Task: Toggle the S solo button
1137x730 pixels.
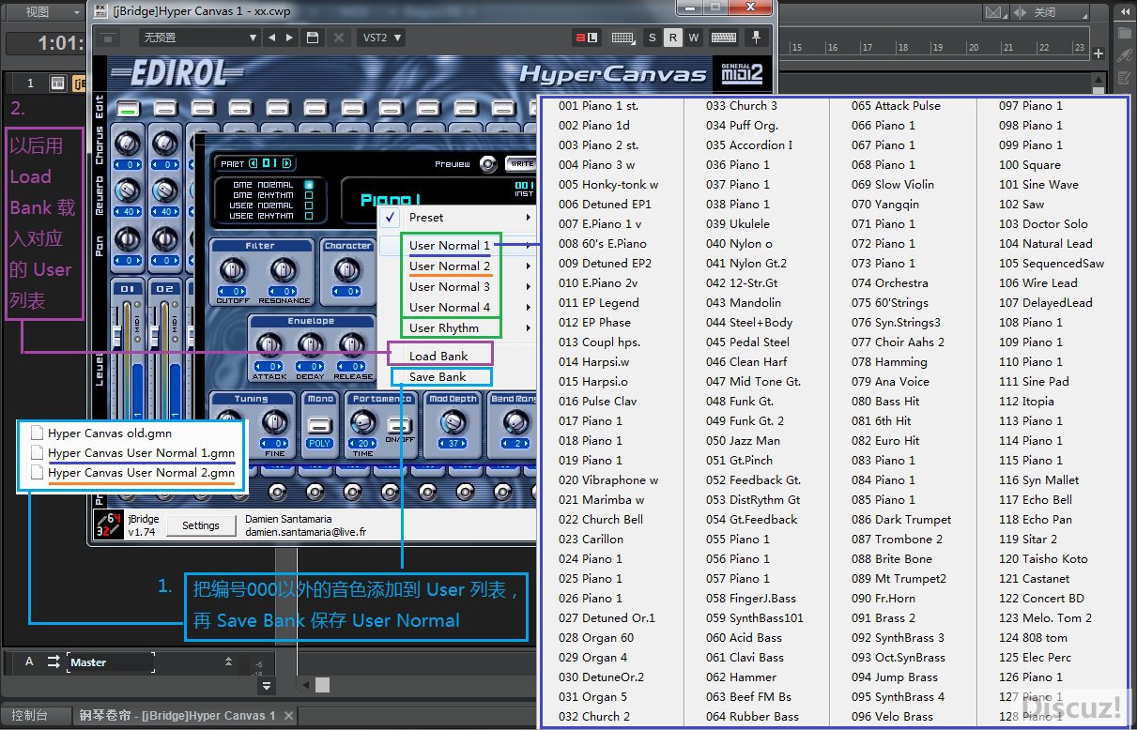Action: tap(653, 38)
